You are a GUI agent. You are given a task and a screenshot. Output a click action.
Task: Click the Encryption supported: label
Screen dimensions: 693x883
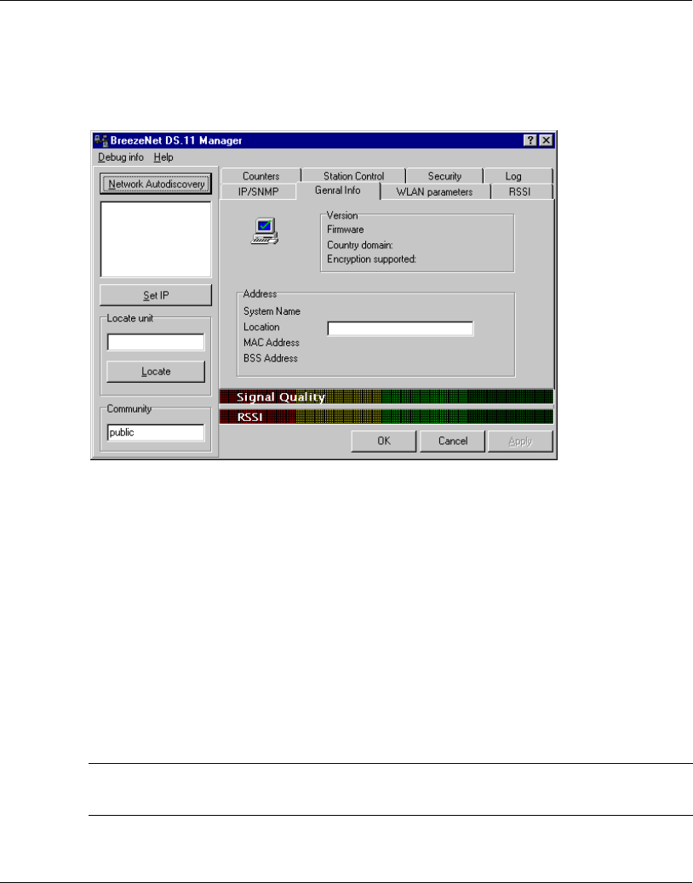(372, 259)
